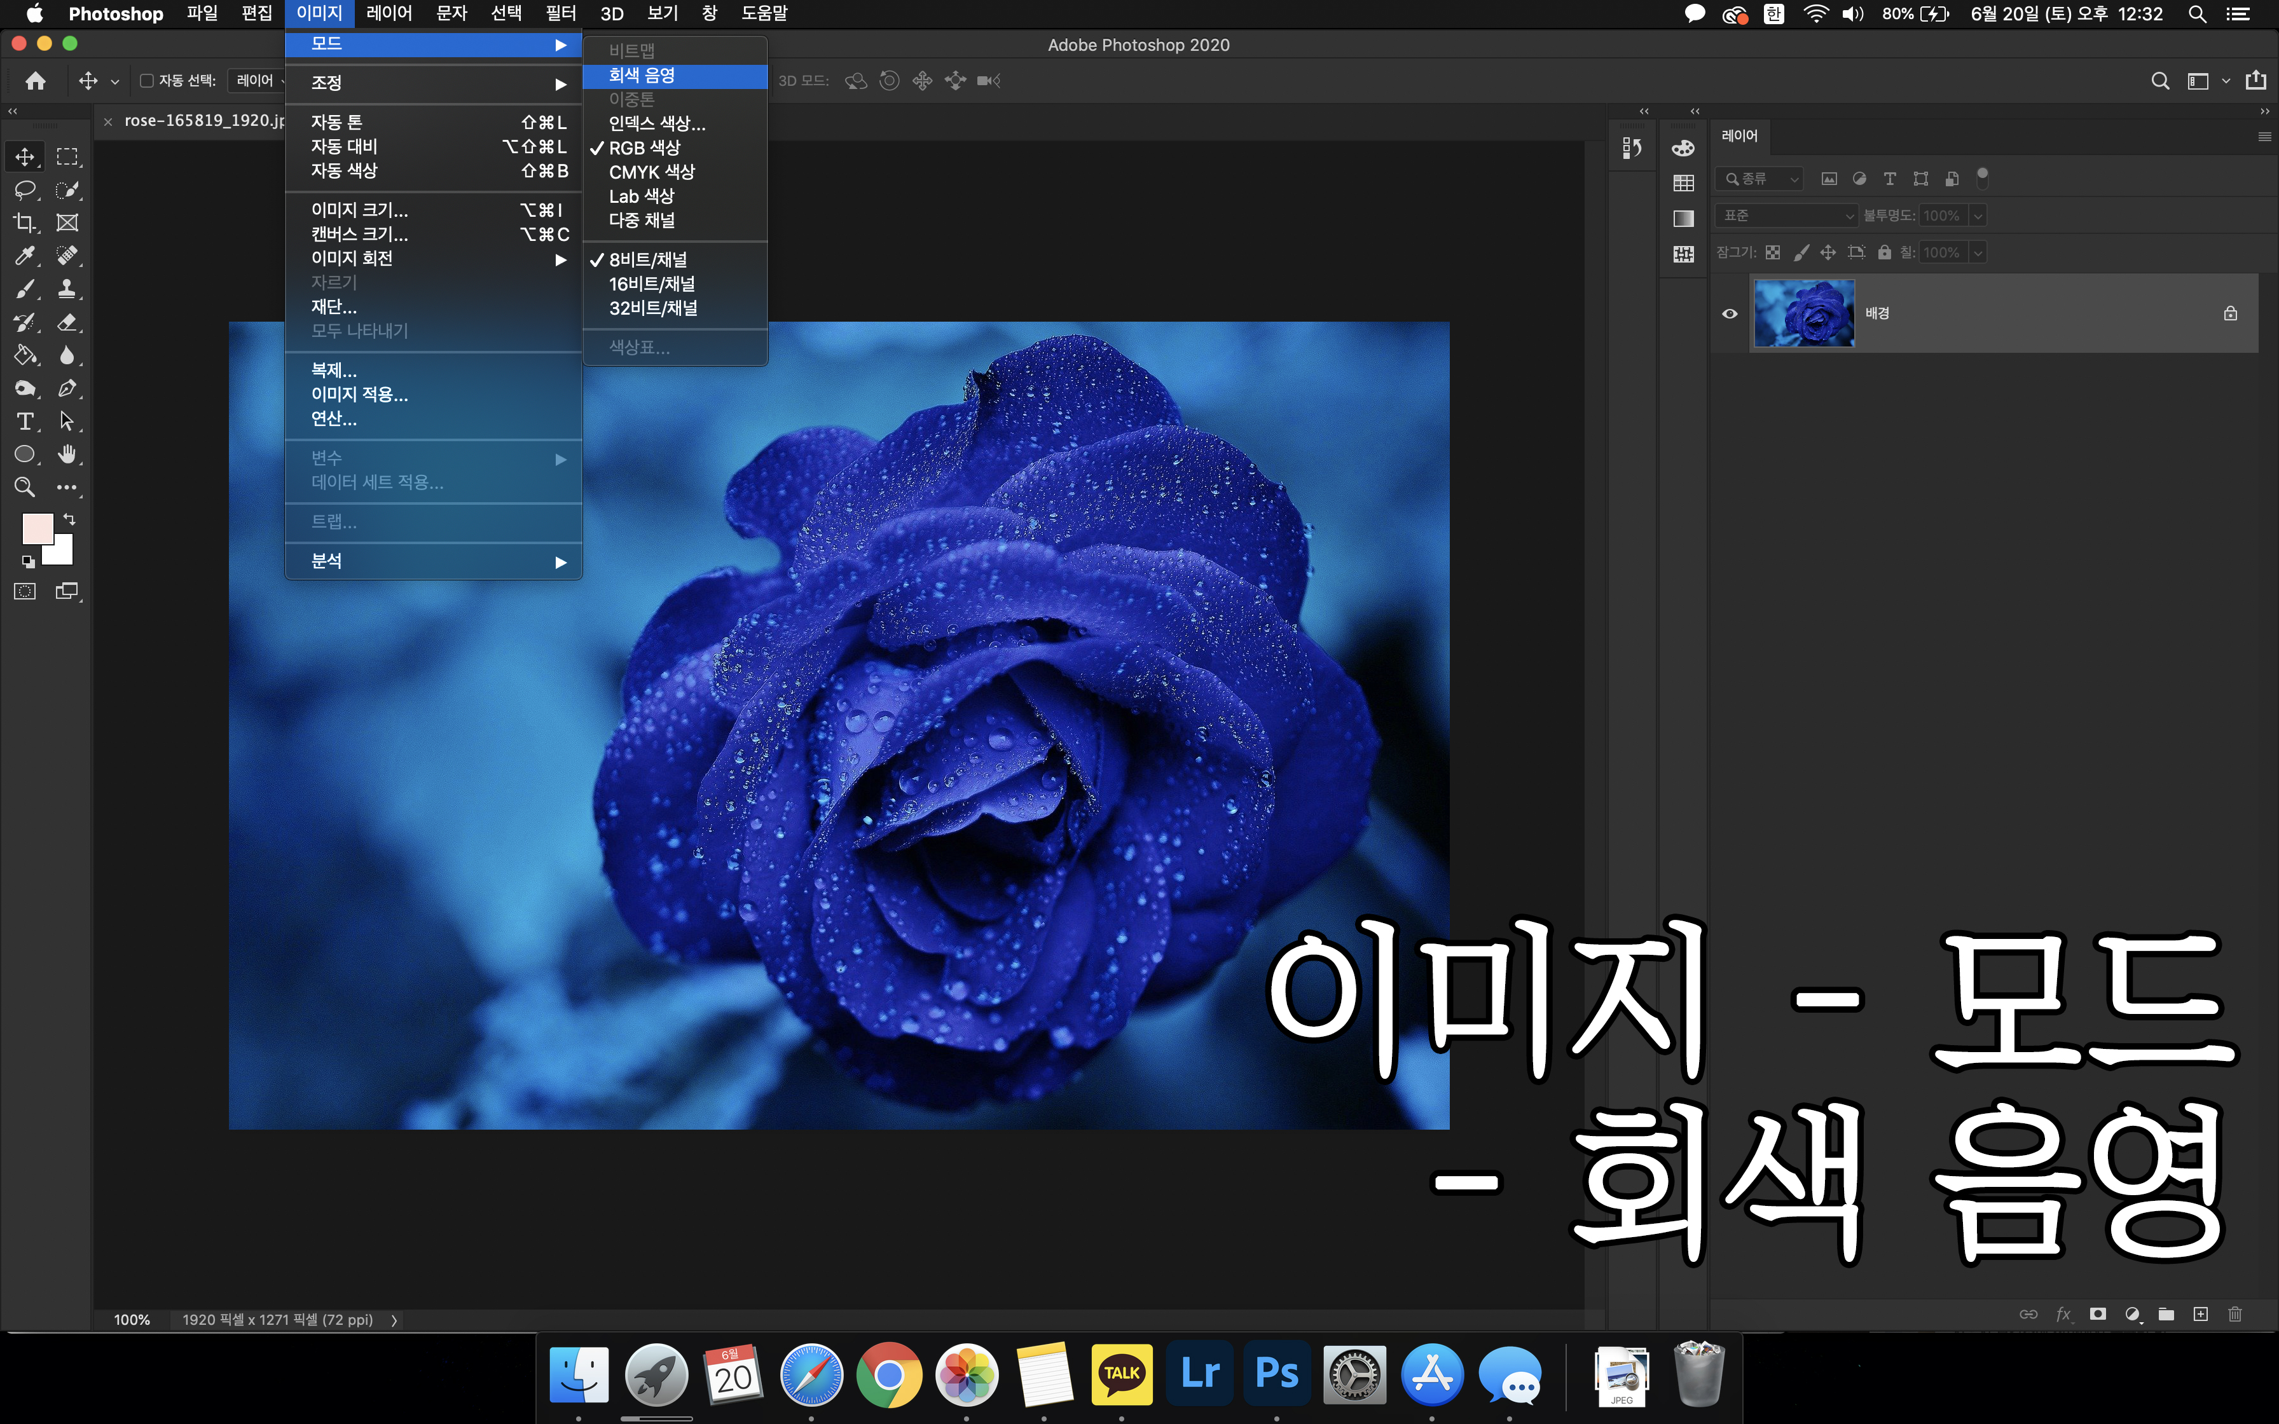Select the Lasso tool
Screen dimensions: 2279x1424
pyautogui.click(x=25, y=190)
